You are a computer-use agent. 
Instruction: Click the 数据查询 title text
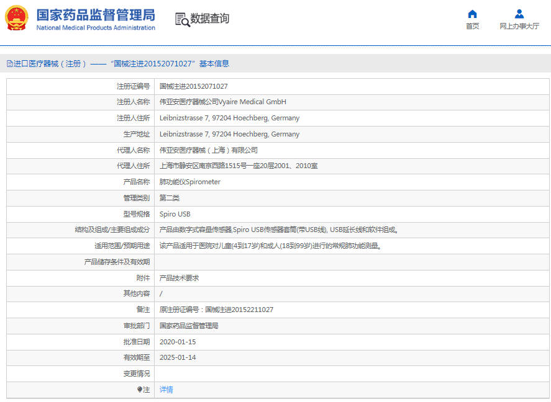[x=210, y=19]
